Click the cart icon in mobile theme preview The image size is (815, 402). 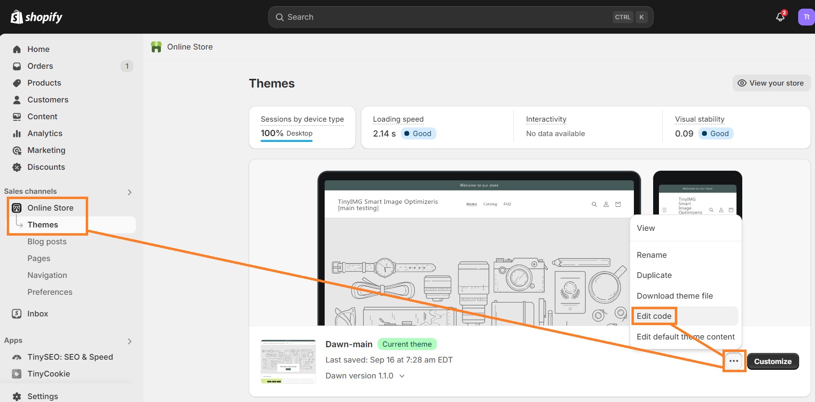tap(731, 210)
